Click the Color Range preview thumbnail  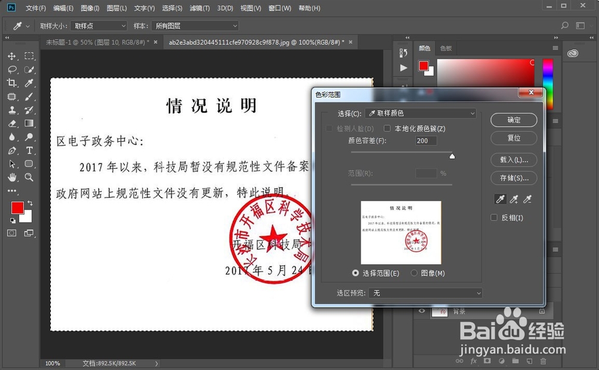[400, 233]
